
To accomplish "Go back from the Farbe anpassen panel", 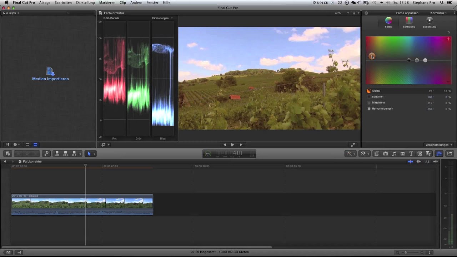I will (x=366, y=13).
